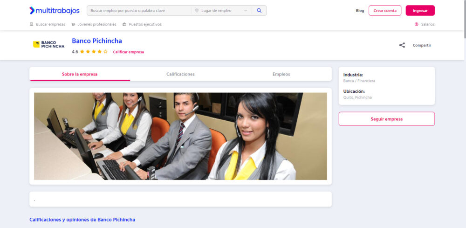This screenshot has height=228, width=466.
Task: Click the Crear cuenta button
Action: click(x=385, y=10)
